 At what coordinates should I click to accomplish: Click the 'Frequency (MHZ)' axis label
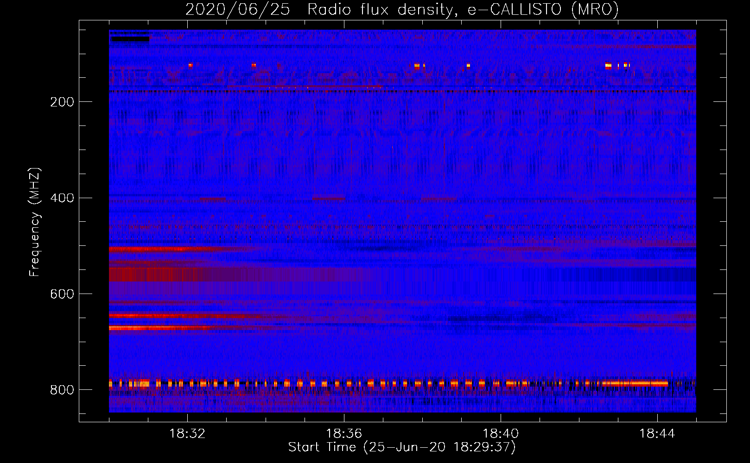pyautogui.click(x=35, y=222)
